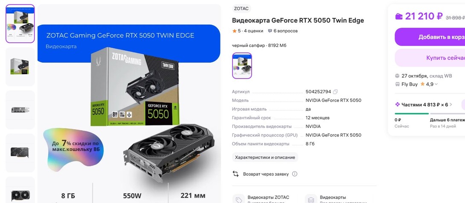Click Купить сейчас button
Screen dimensions: 465x203
click(430, 58)
